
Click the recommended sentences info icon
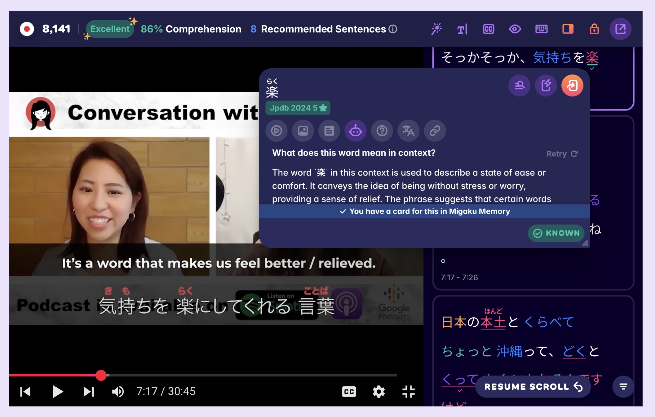(x=393, y=29)
